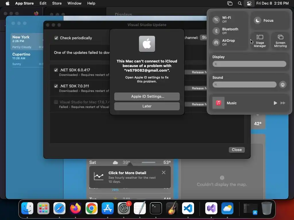Image resolution: width=294 pixels, height=220 pixels.
Task: Uncheck .NET SDK 7.0.311 update
Action: pyautogui.click(x=56, y=86)
